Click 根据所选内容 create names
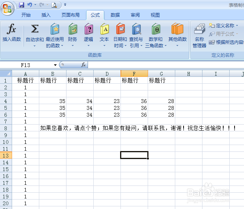The image size is (244, 209). point(226,42)
